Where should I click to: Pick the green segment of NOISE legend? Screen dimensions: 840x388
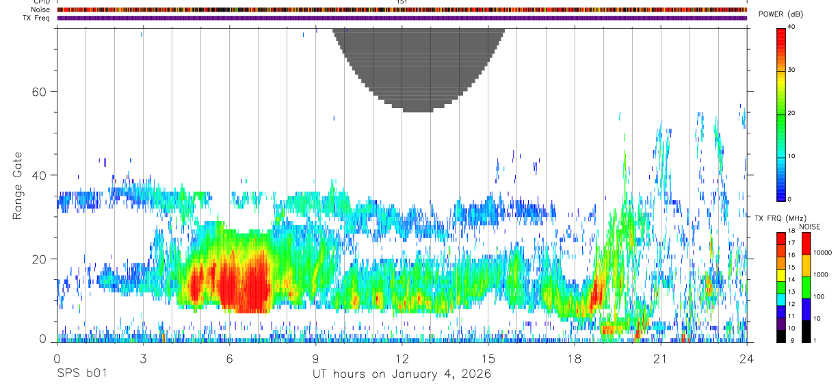806,287
